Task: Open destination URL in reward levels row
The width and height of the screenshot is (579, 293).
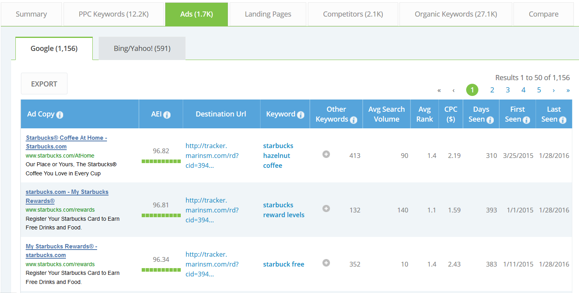Action: coord(212,210)
